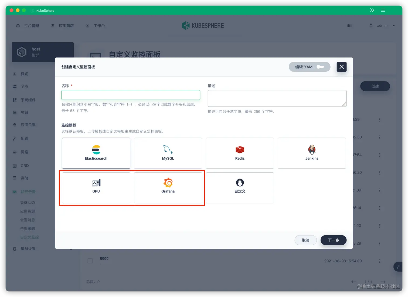This screenshot has width=408, height=297.
Task: Open 集群状态 cluster status
Action: point(28,203)
